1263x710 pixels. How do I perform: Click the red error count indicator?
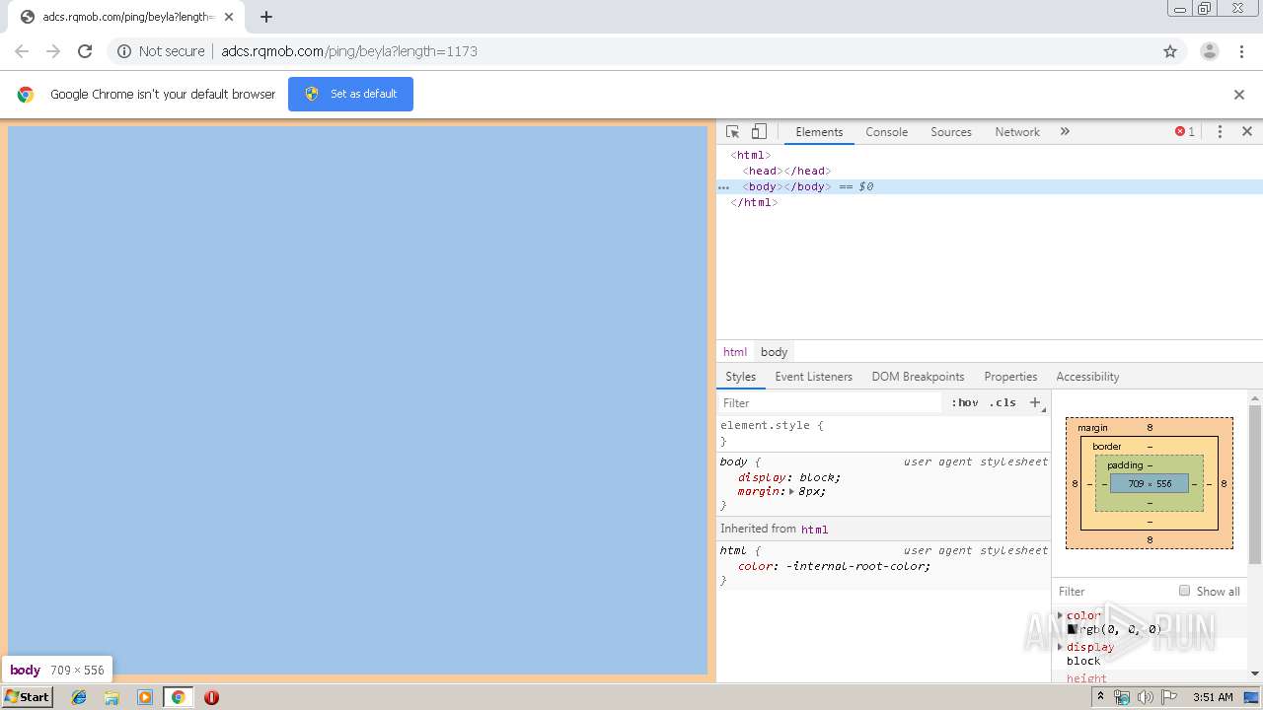coord(1185,132)
